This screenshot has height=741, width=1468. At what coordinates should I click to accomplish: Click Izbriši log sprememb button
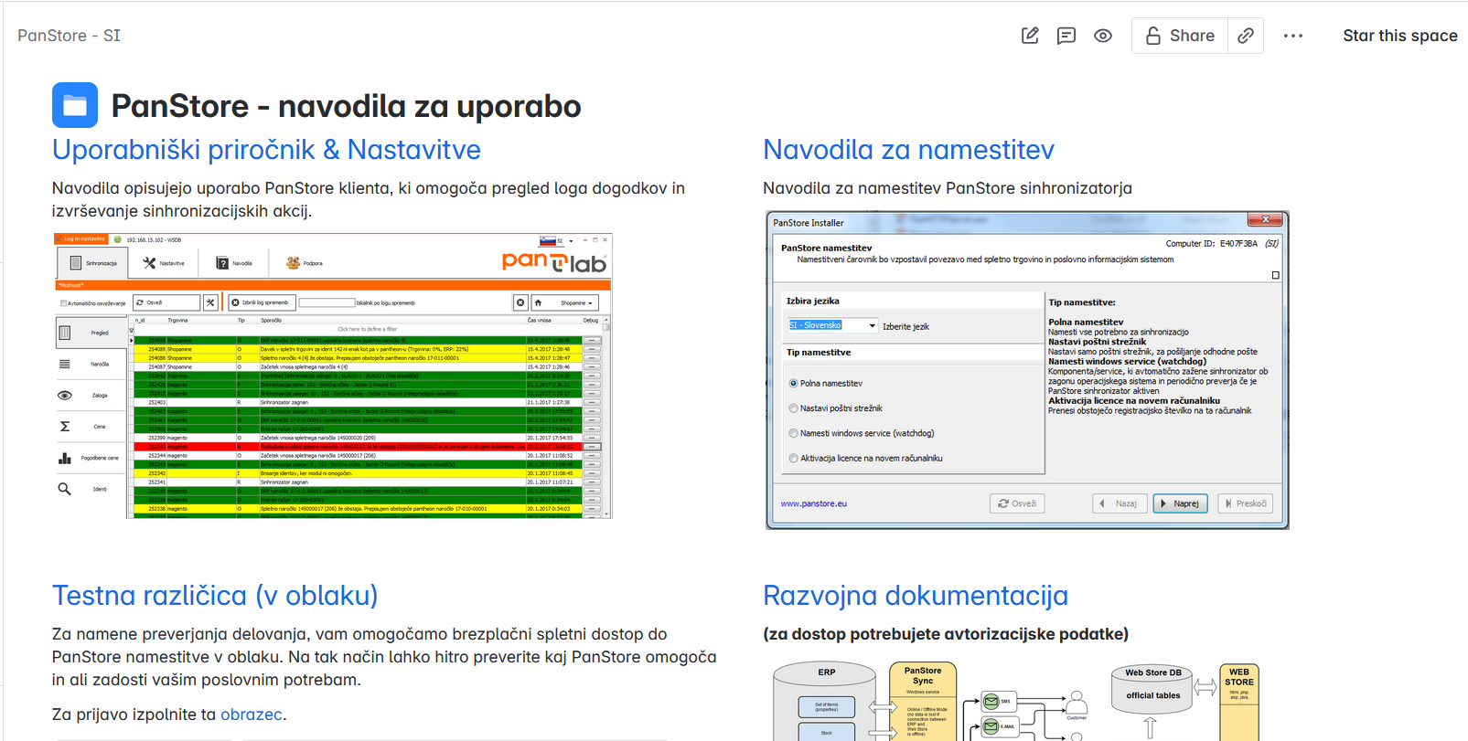pyautogui.click(x=261, y=302)
